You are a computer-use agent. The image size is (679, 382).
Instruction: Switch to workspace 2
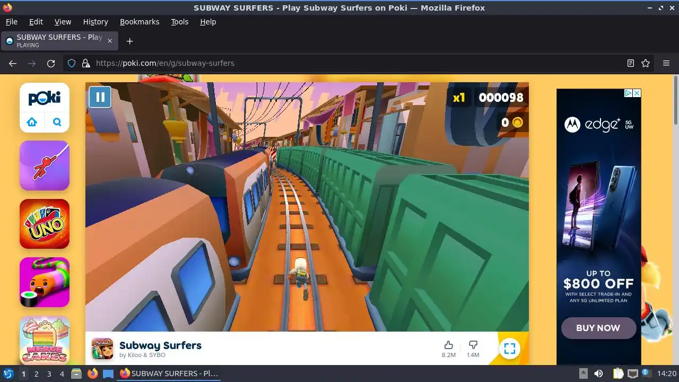(36, 374)
